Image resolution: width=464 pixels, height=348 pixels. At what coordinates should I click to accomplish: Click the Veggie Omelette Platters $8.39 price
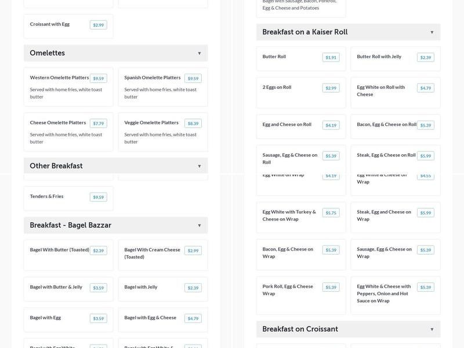pyautogui.click(x=193, y=124)
